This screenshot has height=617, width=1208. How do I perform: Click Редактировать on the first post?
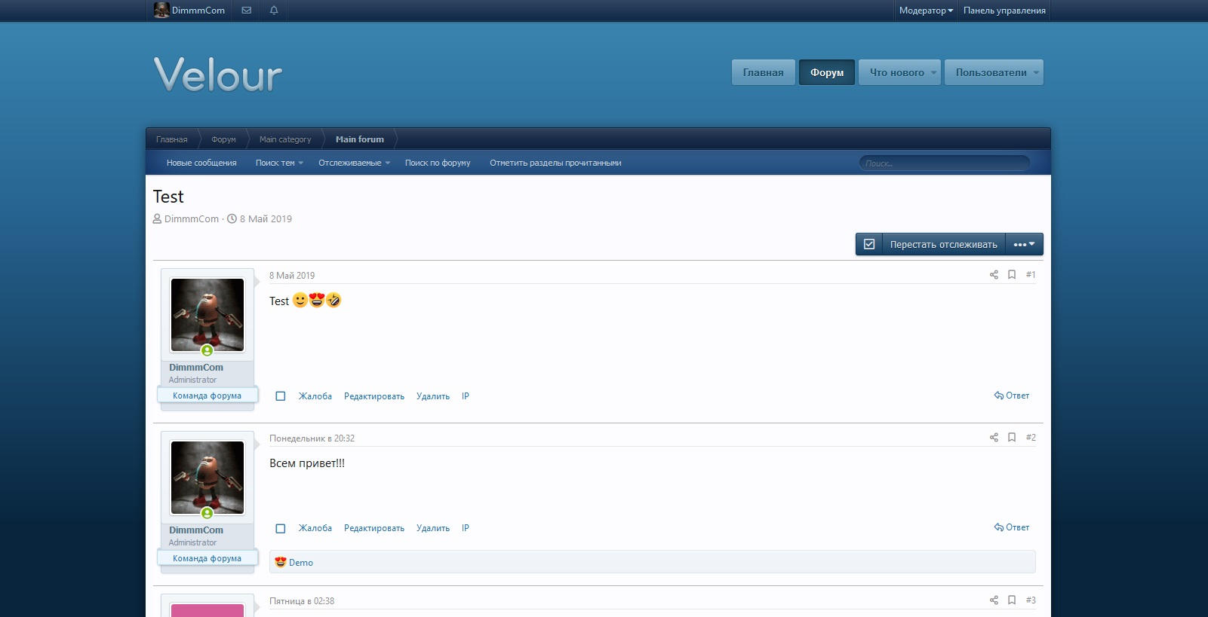(374, 396)
